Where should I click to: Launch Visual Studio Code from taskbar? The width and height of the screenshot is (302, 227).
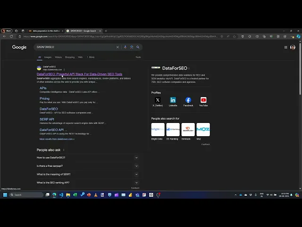[x=61, y=195]
